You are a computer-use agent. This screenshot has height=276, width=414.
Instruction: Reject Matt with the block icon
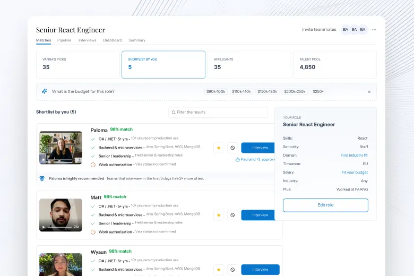coord(232,215)
